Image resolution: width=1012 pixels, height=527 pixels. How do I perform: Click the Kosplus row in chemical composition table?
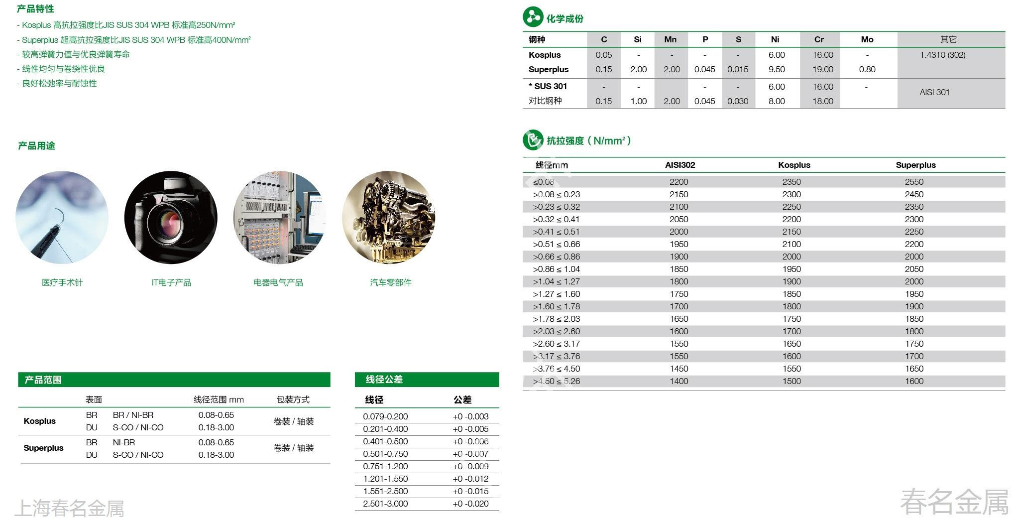tap(545, 55)
